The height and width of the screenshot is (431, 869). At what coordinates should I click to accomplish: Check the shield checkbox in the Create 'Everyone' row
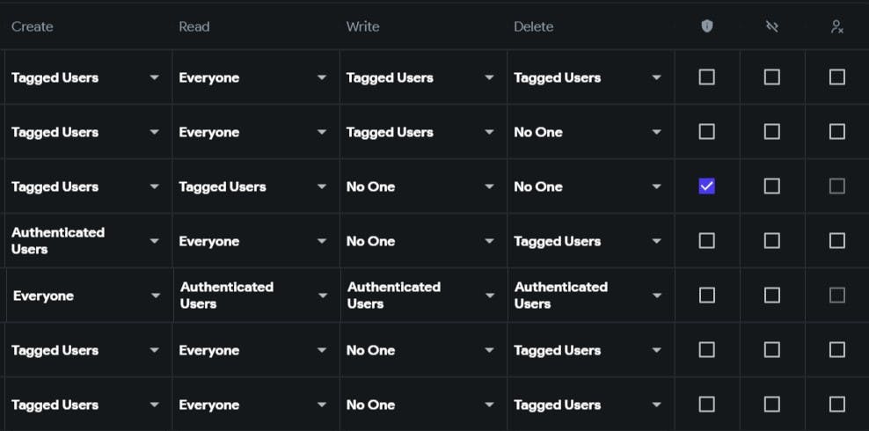pos(706,296)
